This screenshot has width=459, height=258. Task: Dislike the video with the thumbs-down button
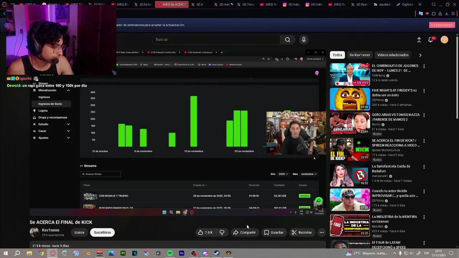[222, 233]
